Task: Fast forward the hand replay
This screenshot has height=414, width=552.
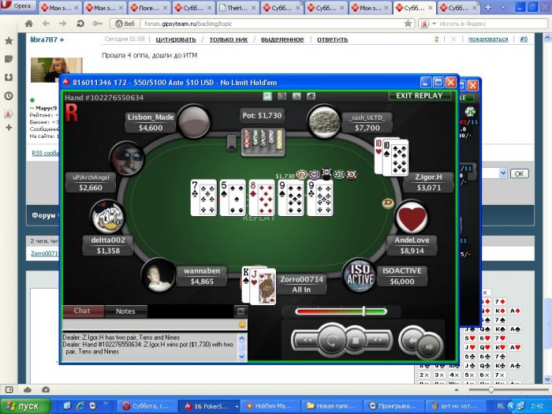Action: (379, 340)
